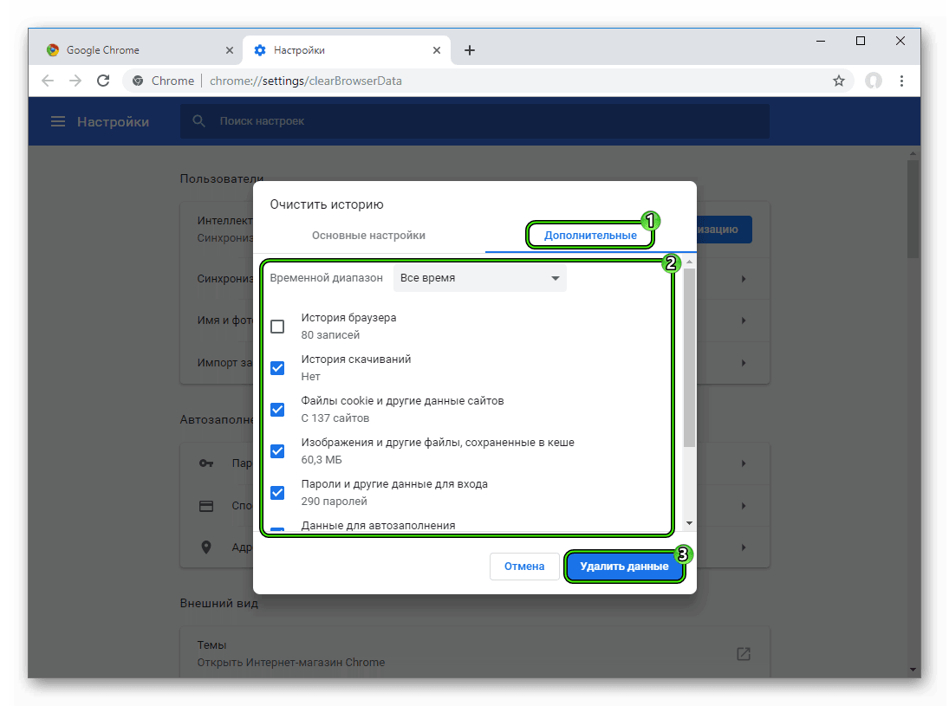Expand the Импорт row arrow
The width and height of the screenshot is (949, 706).
click(x=744, y=363)
